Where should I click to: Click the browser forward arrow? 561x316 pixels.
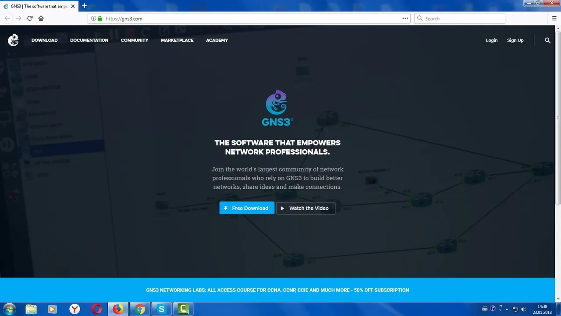18,18
